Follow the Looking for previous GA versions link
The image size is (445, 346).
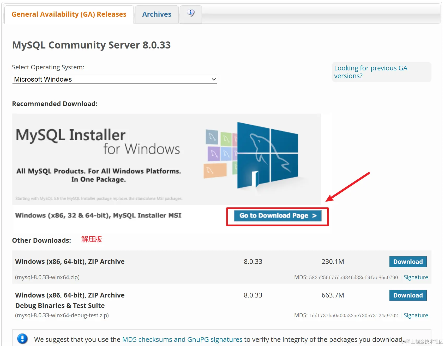click(x=370, y=72)
